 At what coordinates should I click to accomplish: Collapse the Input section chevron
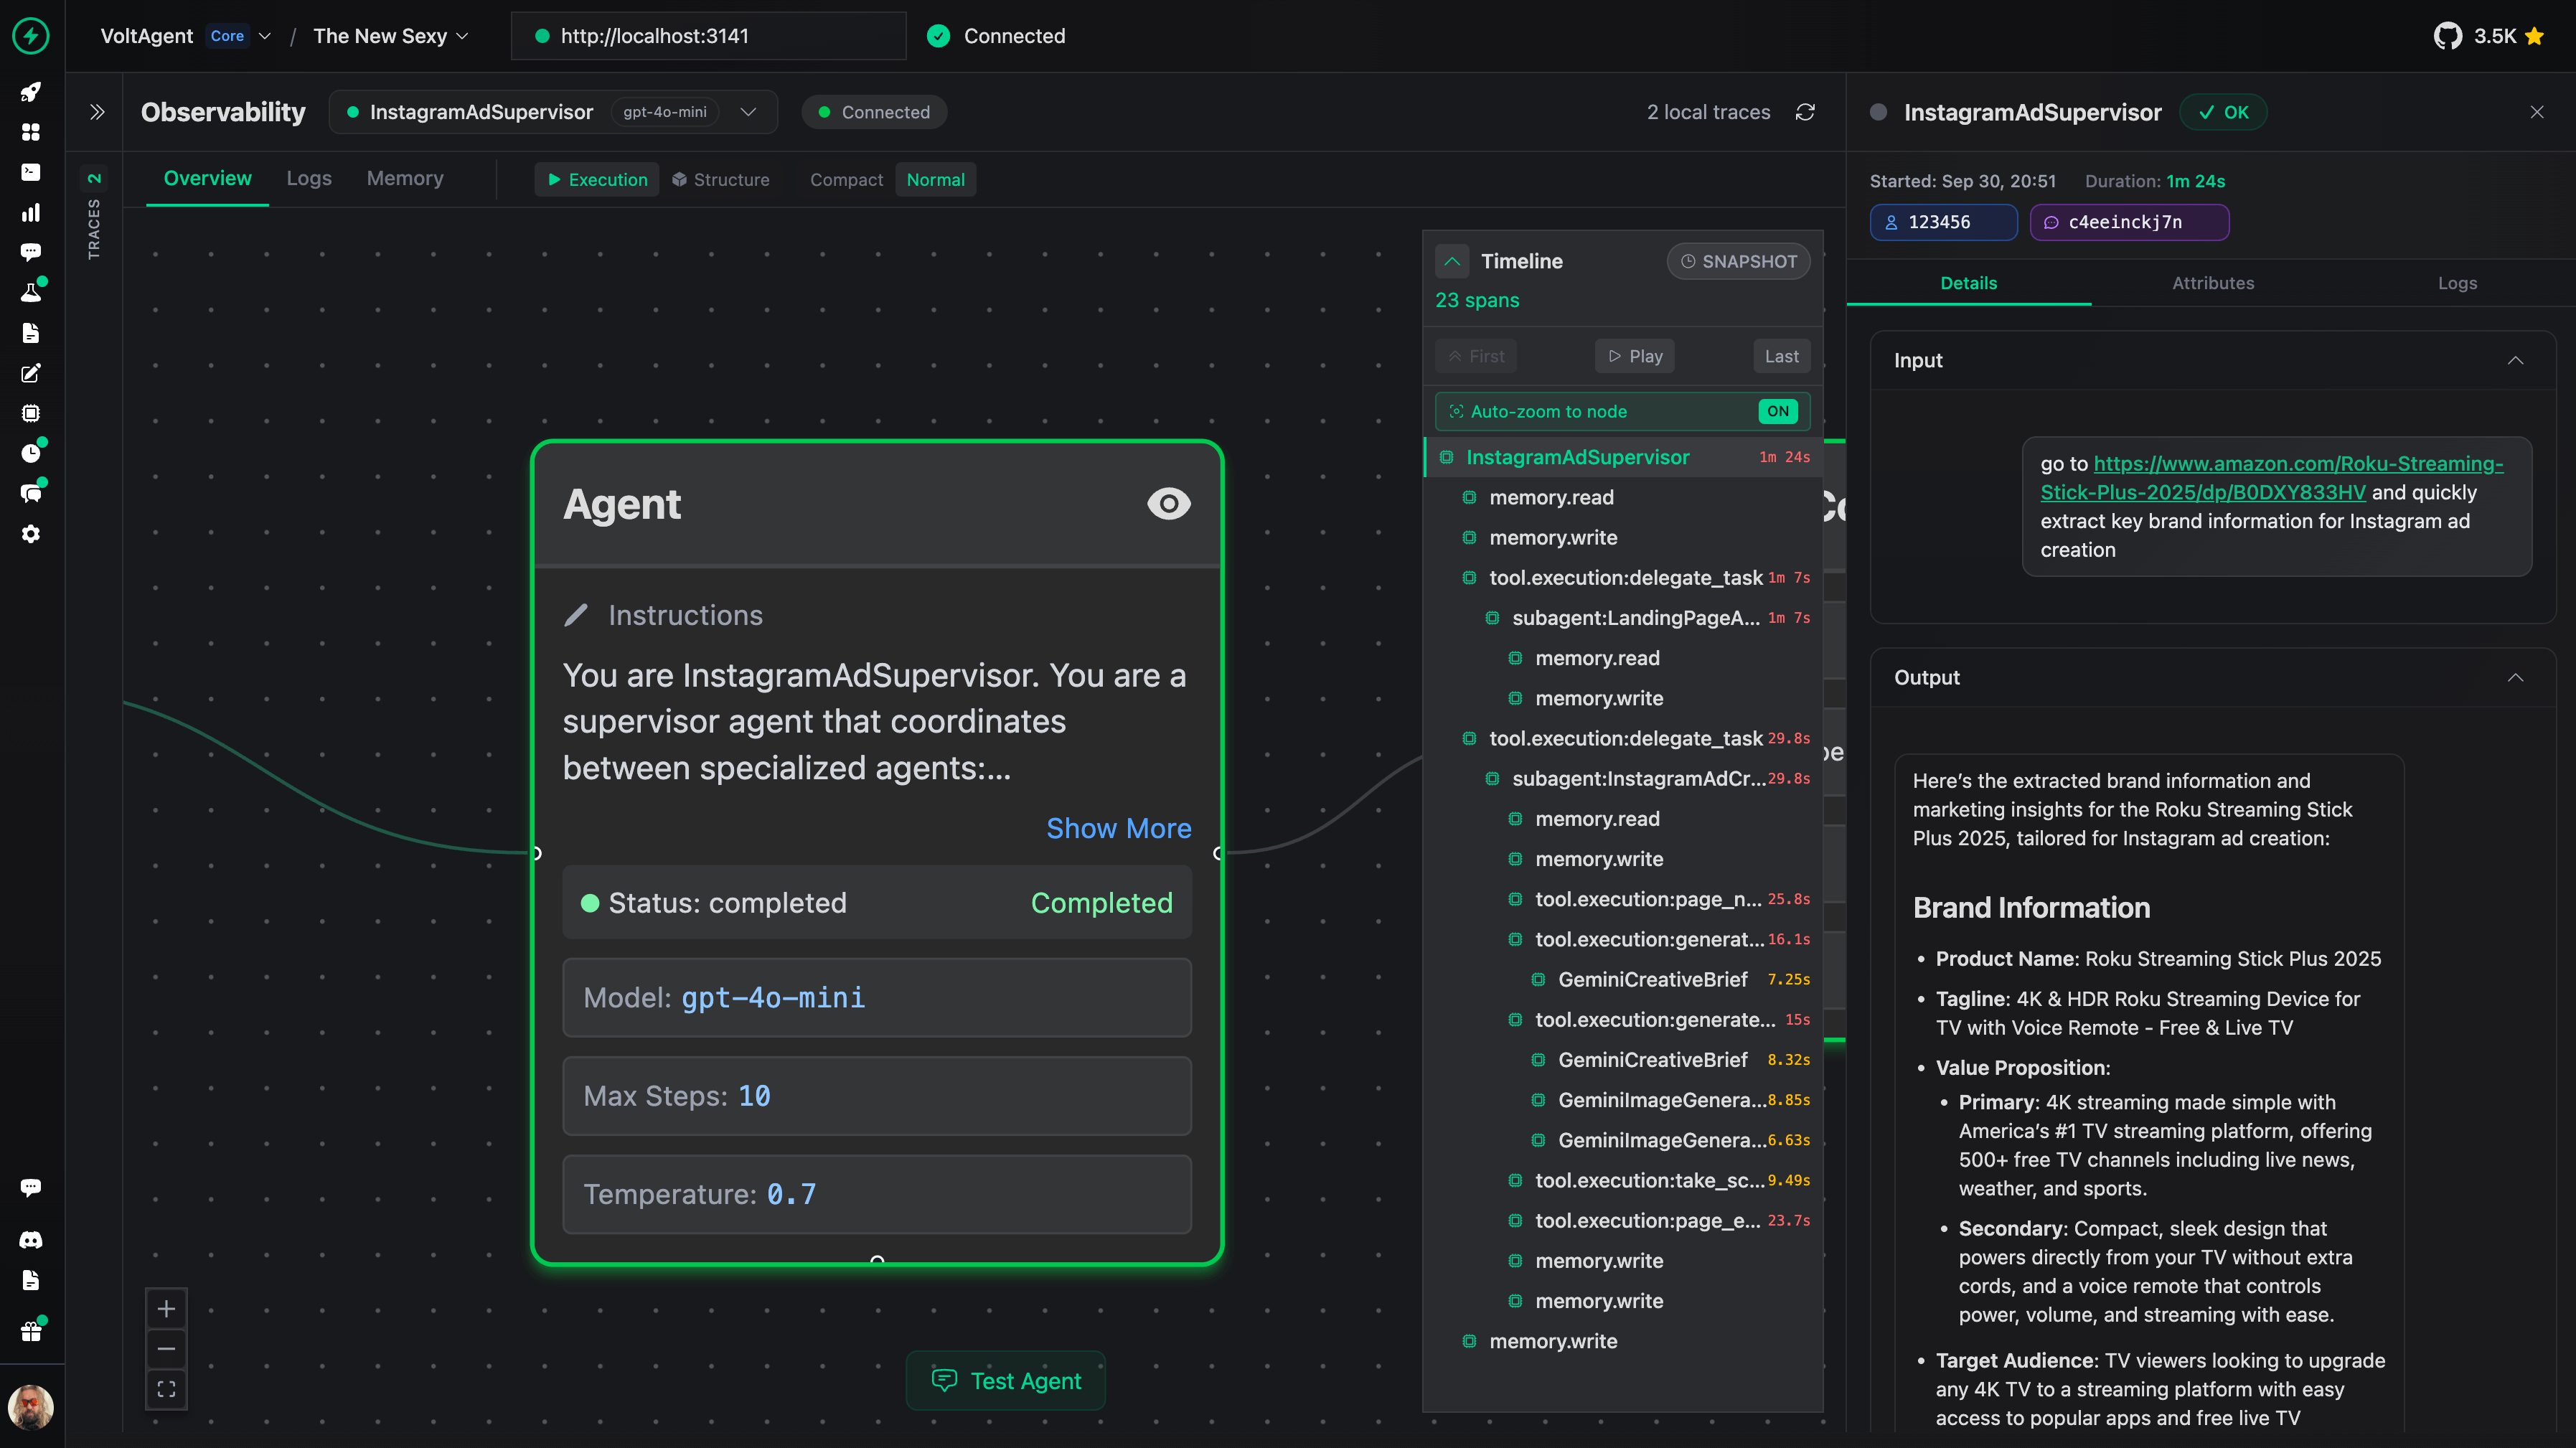click(x=2515, y=360)
